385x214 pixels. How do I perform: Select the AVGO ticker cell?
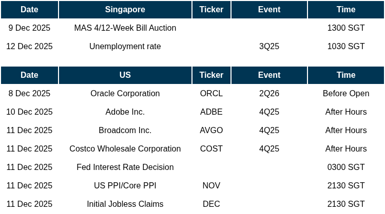[211, 131]
